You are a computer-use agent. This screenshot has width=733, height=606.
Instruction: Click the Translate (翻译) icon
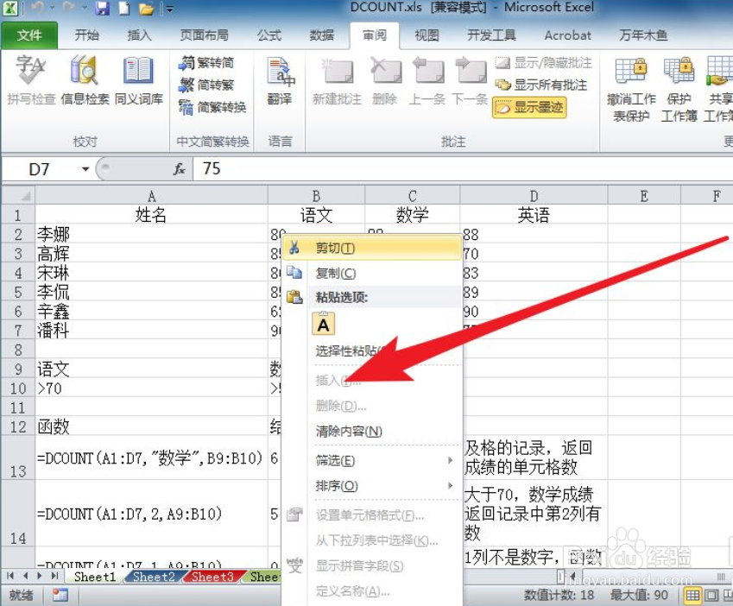point(280,80)
